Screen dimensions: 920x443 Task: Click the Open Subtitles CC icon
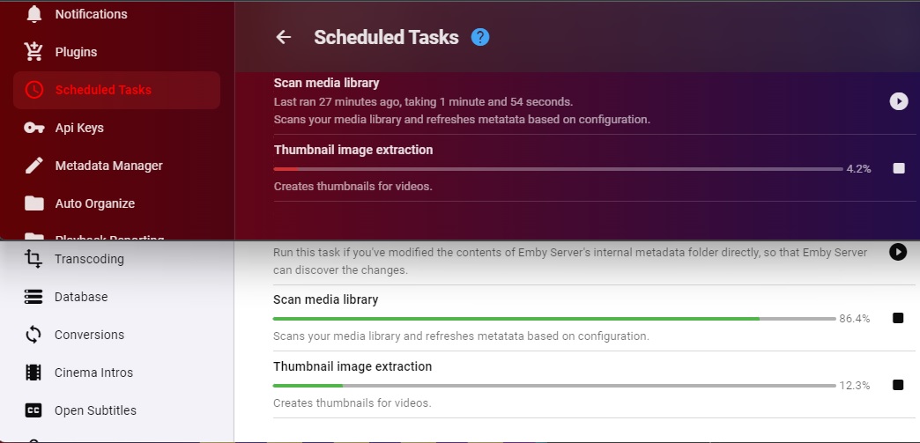click(34, 410)
